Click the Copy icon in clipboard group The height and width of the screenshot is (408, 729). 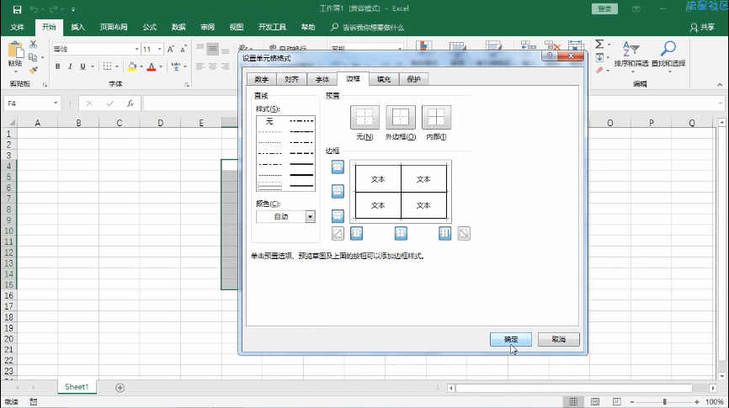(x=33, y=57)
